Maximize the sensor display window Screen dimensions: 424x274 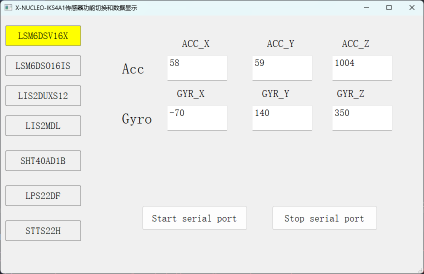pyautogui.click(x=389, y=7)
